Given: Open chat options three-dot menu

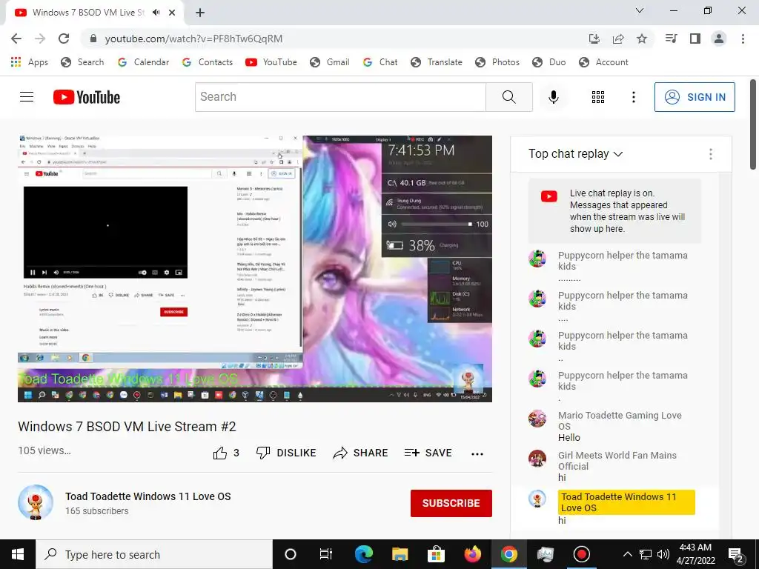Looking at the screenshot, I should click(x=711, y=154).
